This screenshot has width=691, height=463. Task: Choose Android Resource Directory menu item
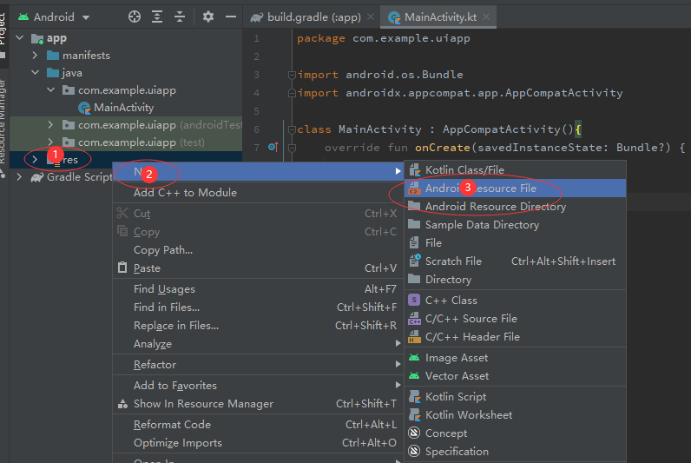(x=495, y=207)
